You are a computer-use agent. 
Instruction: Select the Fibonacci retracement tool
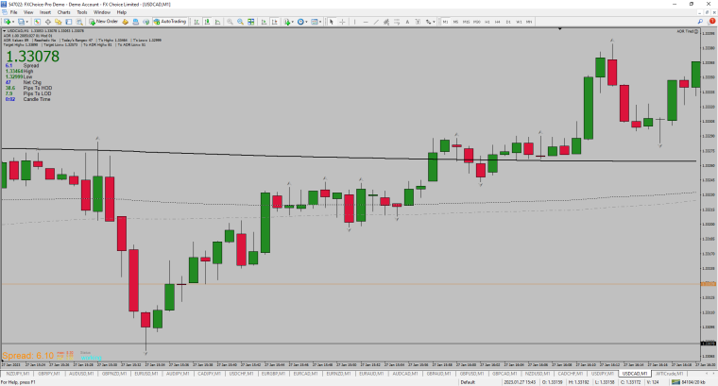397,22
